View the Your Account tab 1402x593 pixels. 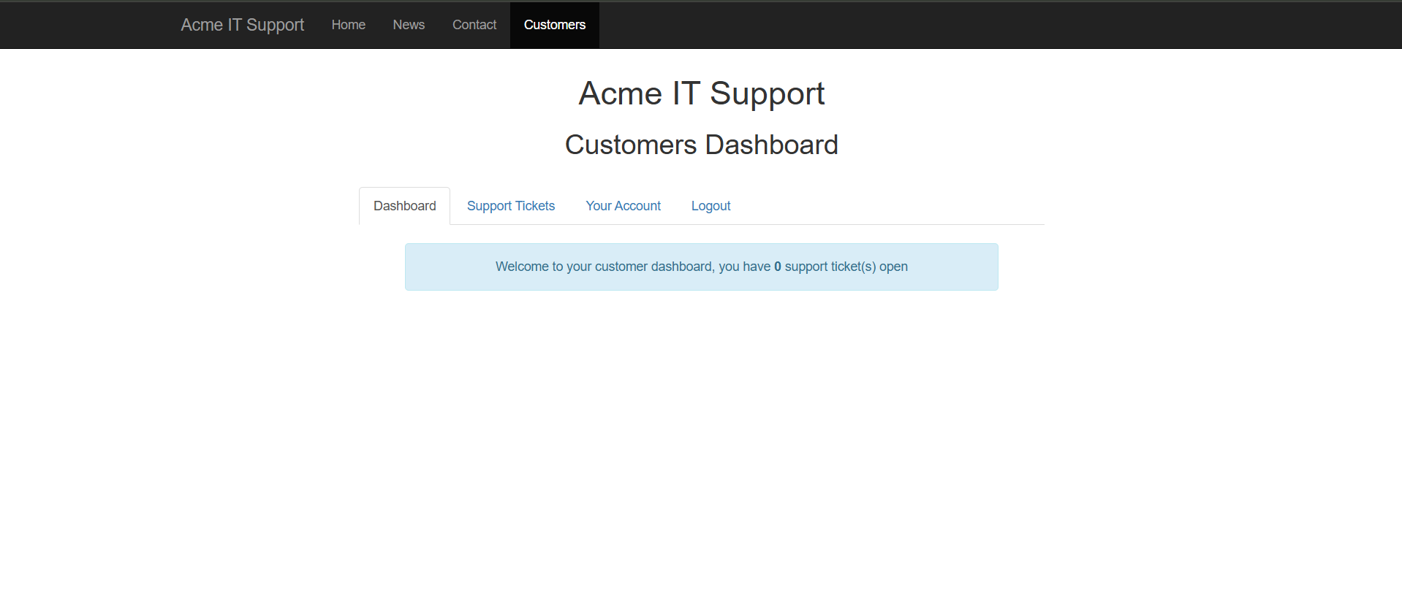623,206
